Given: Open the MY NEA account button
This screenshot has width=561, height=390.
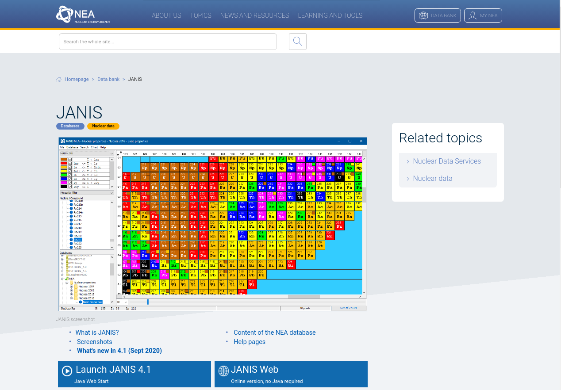Looking at the screenshot, I should coord(483,15).
